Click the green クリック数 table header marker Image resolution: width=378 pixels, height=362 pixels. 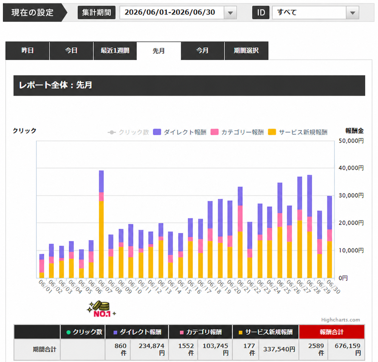(x=68, y=332)
